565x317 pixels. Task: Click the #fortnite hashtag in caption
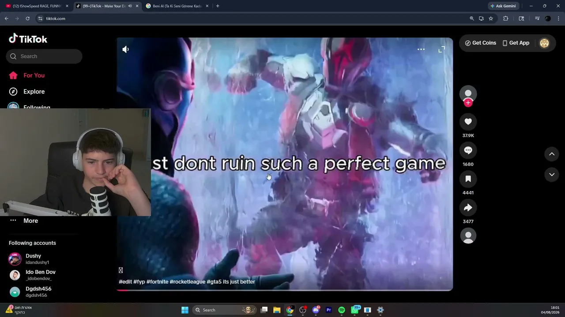[x=157, y=282]
